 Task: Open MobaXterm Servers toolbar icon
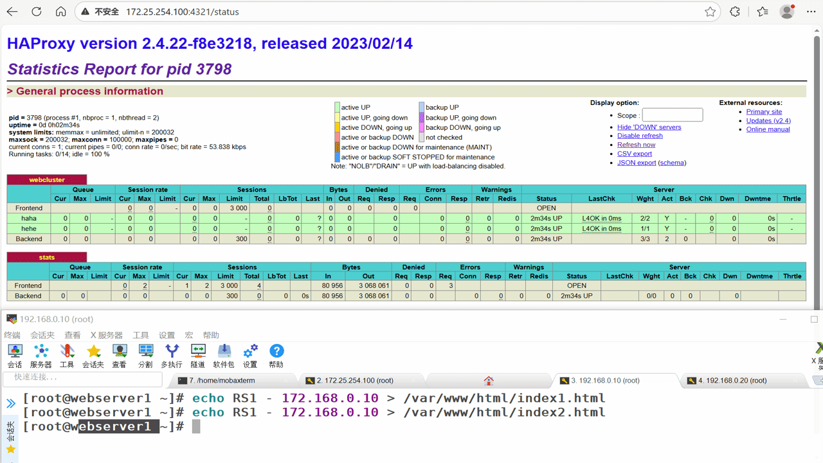click(x=41, y=356)
